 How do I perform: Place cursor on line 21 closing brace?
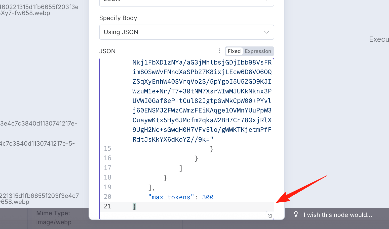tap(134, 207)
